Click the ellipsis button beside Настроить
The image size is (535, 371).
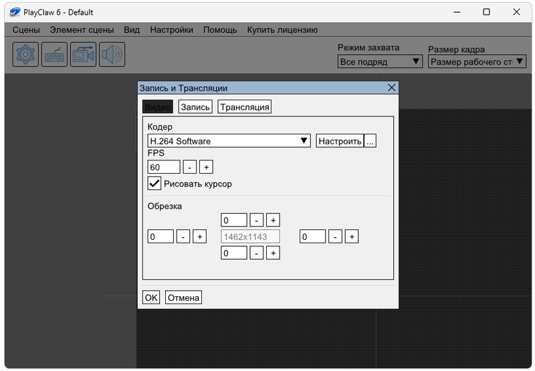click(x=370, y=141)
